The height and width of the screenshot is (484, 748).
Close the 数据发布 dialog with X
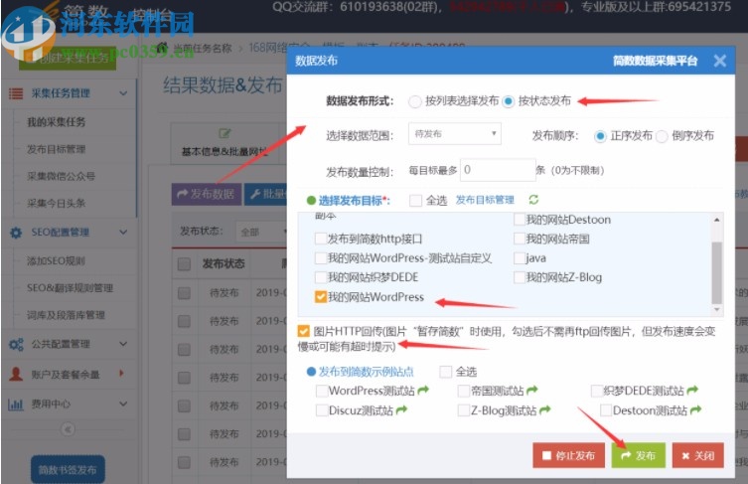[720, 61]
